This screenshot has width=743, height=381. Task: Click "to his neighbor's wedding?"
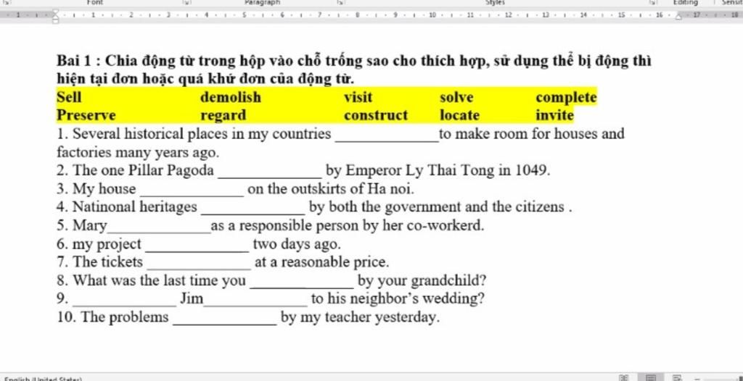(398, 299)
